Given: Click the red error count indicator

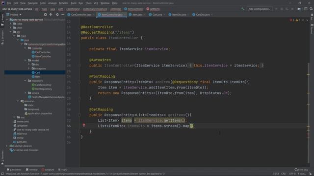Looking at the screenshot, I should [x=292, y=20].
